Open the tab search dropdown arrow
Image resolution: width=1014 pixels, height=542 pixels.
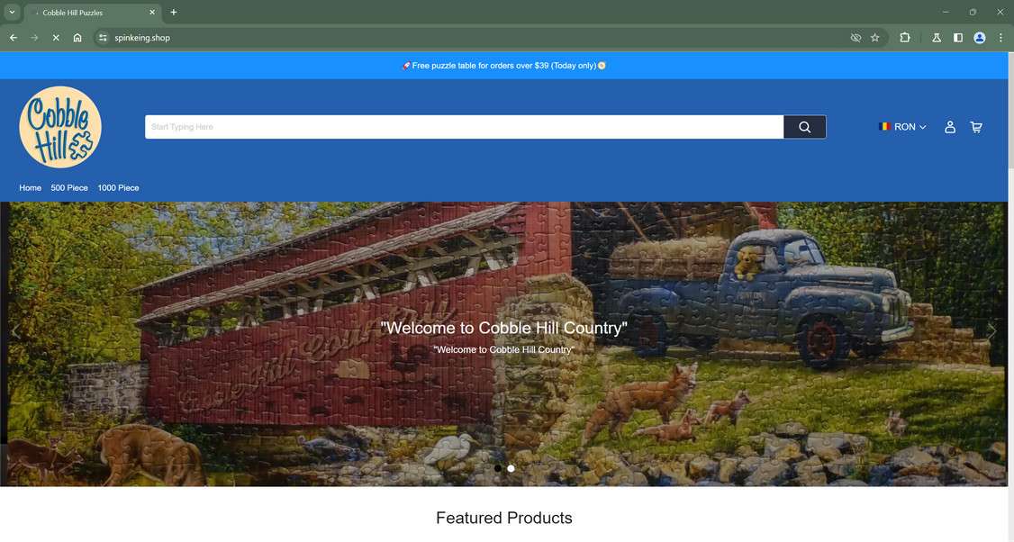[x=12, y=13]
